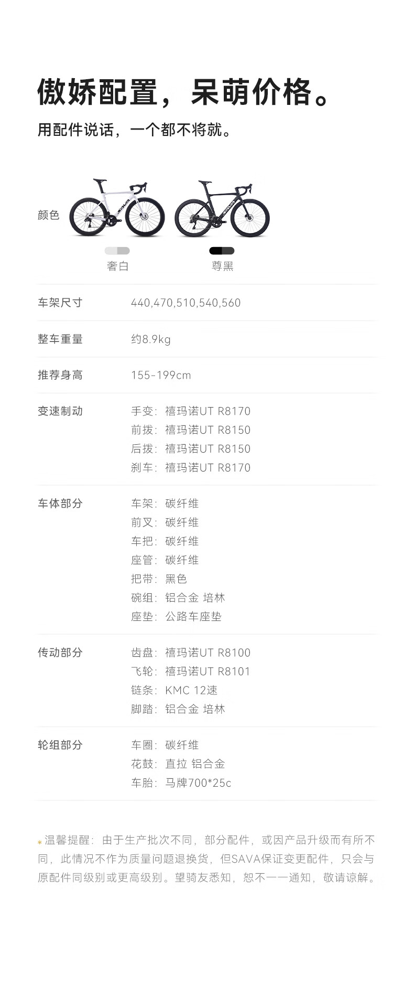Click the 碗组 铝合金 培林 line
The height and width of the screenshot is (985, 414).
tap(178, 598)
